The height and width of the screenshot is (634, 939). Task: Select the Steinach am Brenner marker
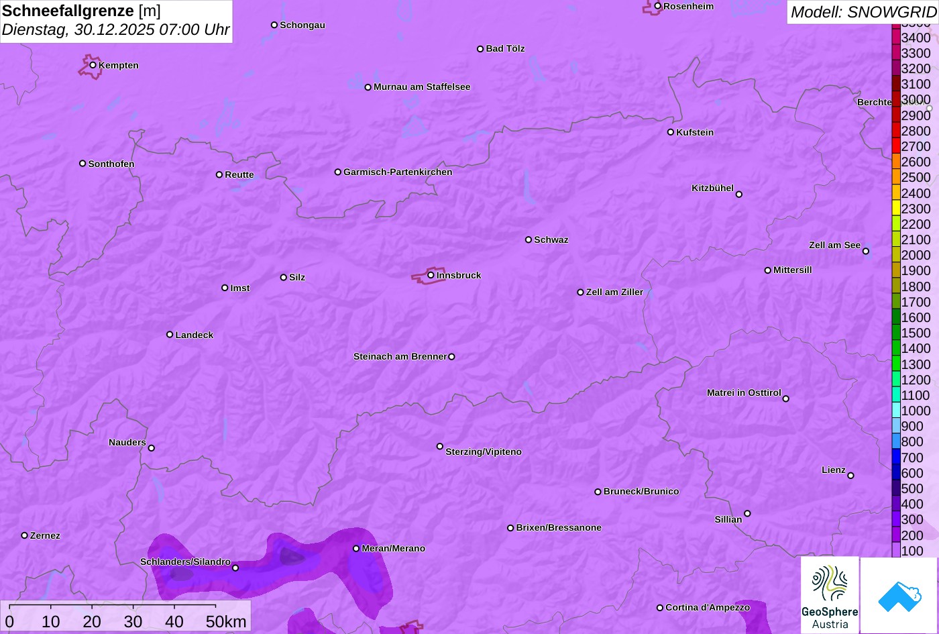point(451,357)
